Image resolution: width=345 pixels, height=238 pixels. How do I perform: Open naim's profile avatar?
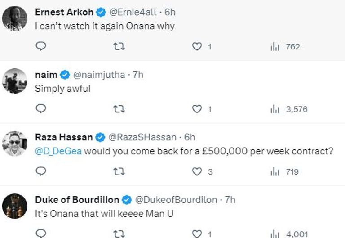[x=15, y=81]
